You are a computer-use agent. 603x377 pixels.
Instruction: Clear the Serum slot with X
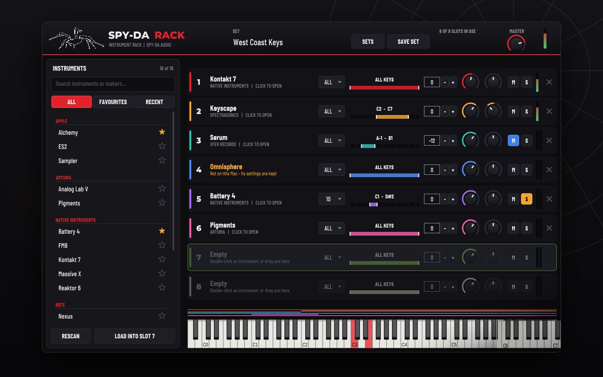coord(549,140)
